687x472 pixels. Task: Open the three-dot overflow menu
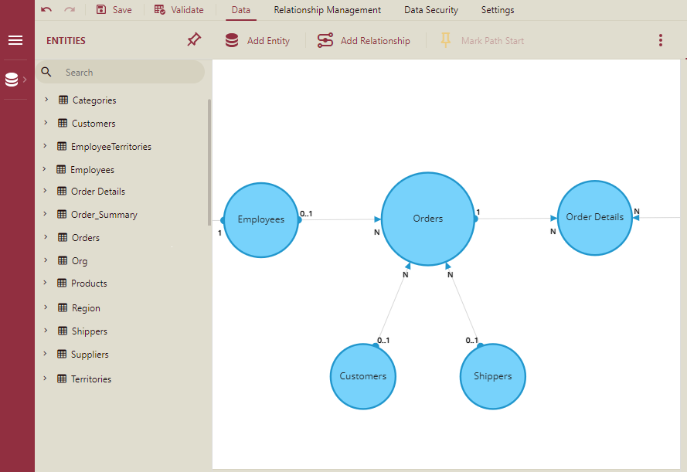(x=661, y=39)
